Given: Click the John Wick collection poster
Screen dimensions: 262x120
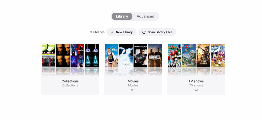Looking at the screenshot, I should [x=77, y=55].
